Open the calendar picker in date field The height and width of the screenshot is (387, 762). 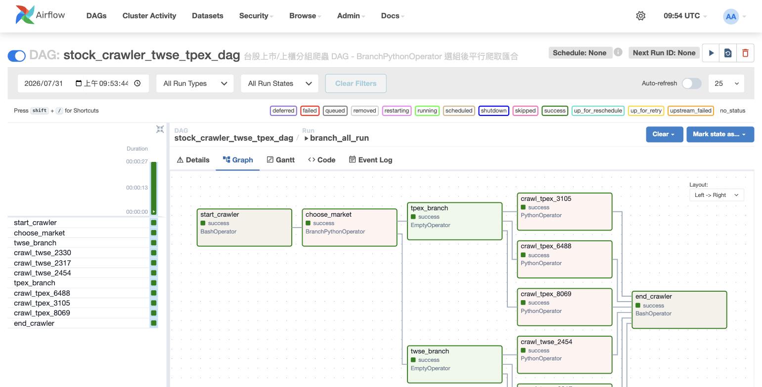click(79, 83)
